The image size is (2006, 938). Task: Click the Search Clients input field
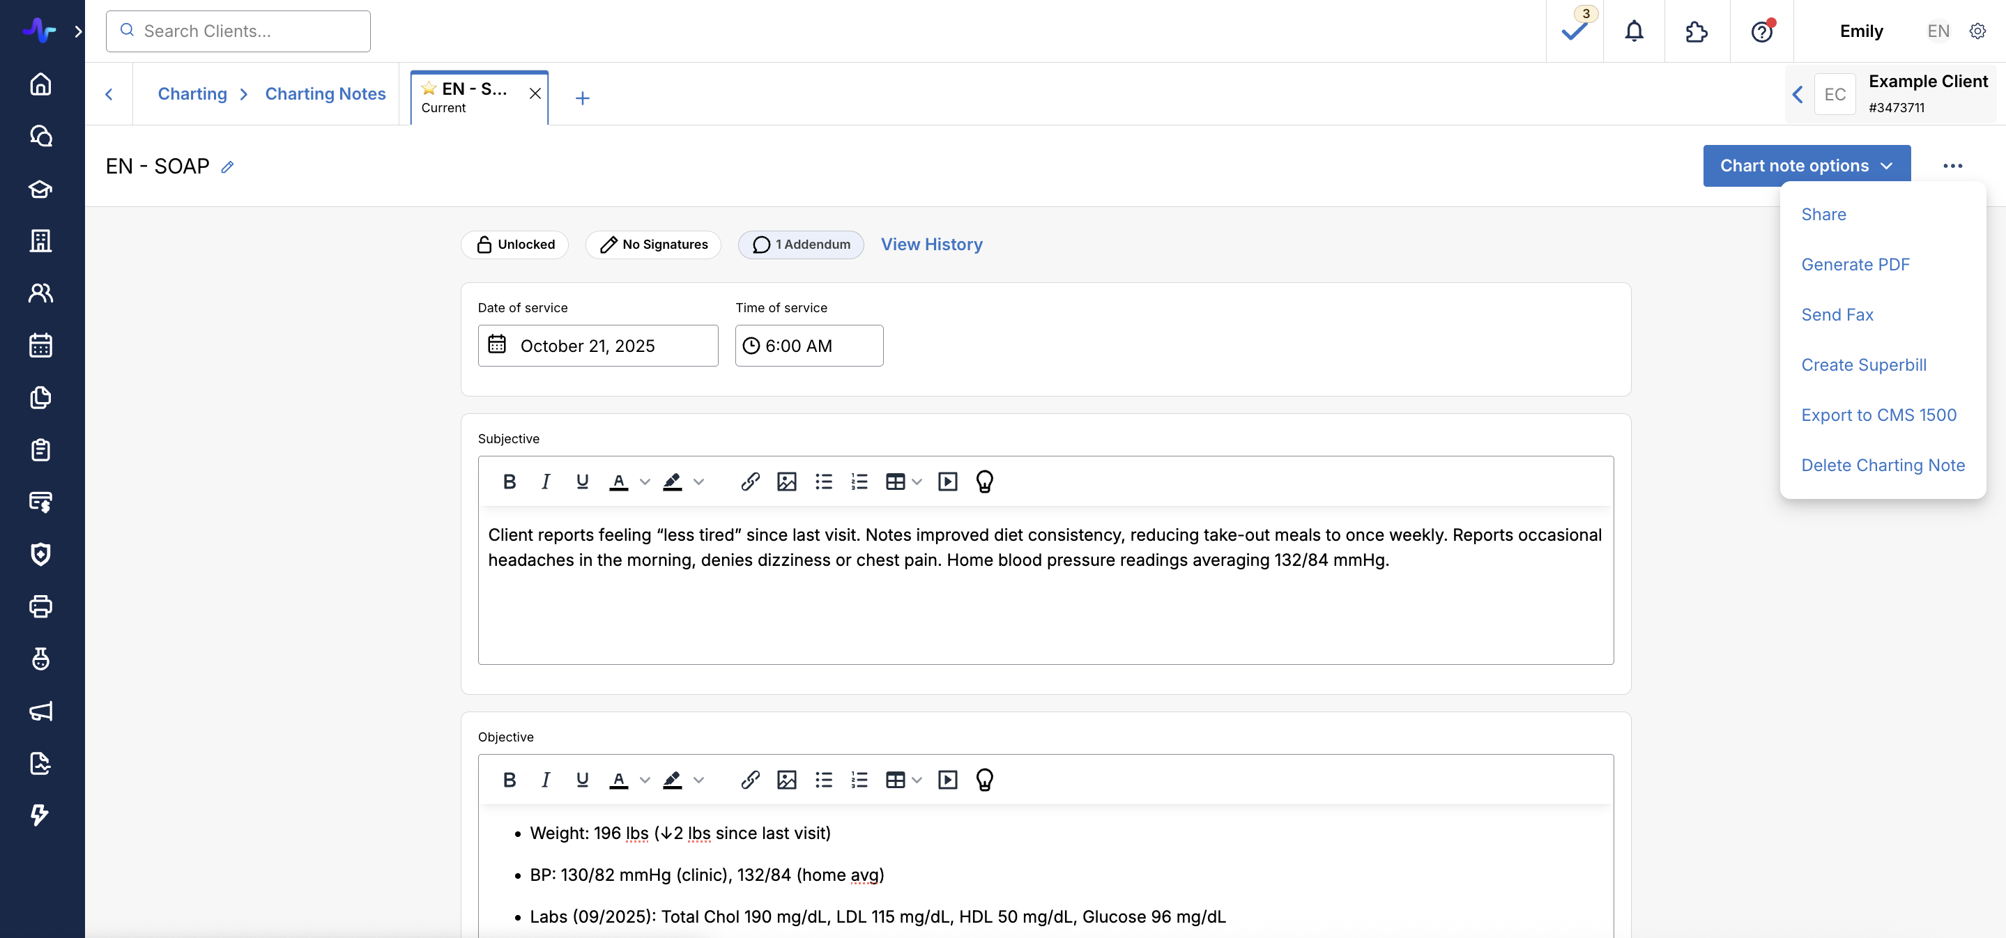[238, 31]
